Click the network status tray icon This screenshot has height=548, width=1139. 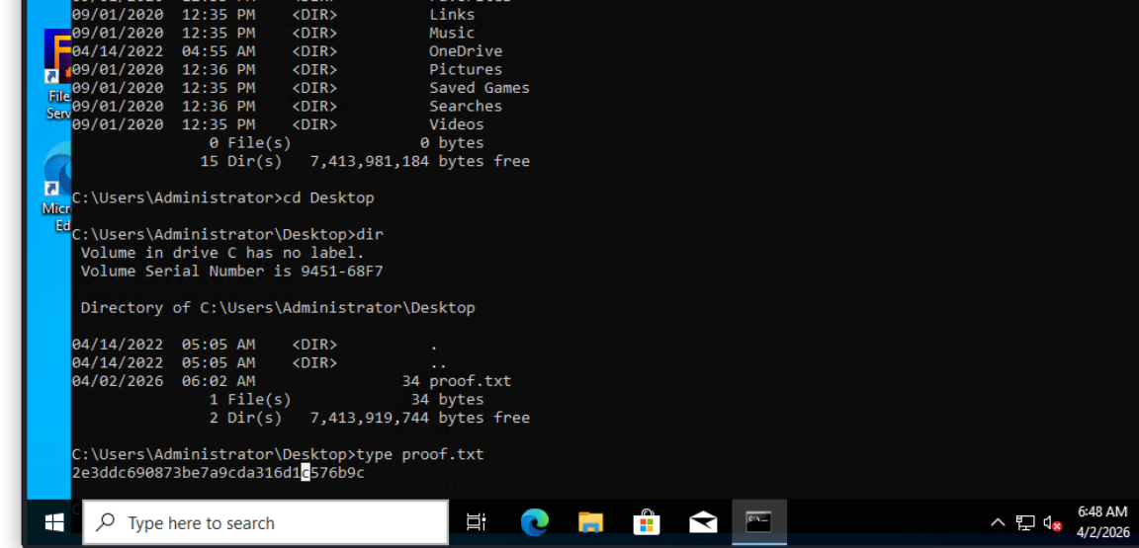click(1025, 523)
